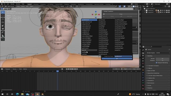Enable the Motion Blur checkbox
171x96 pixels.
[148, 78]
